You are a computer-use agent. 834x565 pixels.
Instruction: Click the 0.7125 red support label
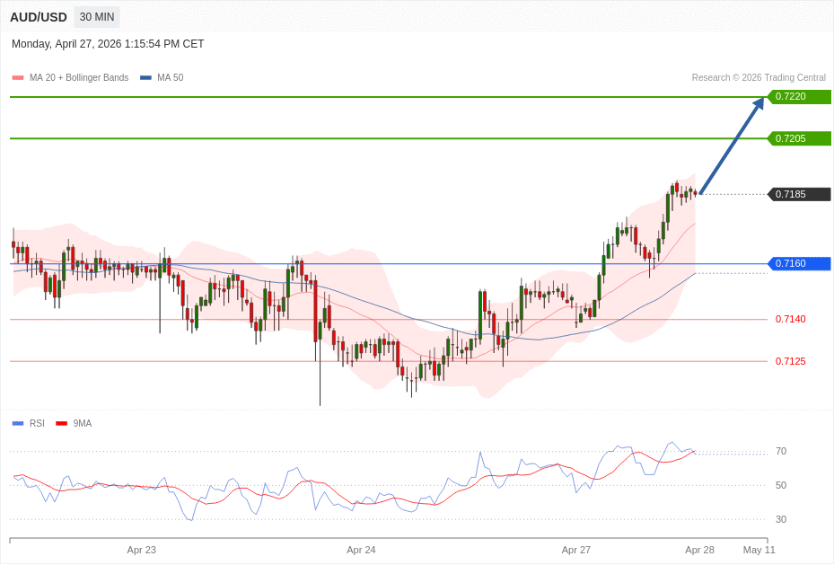point(790,361)
